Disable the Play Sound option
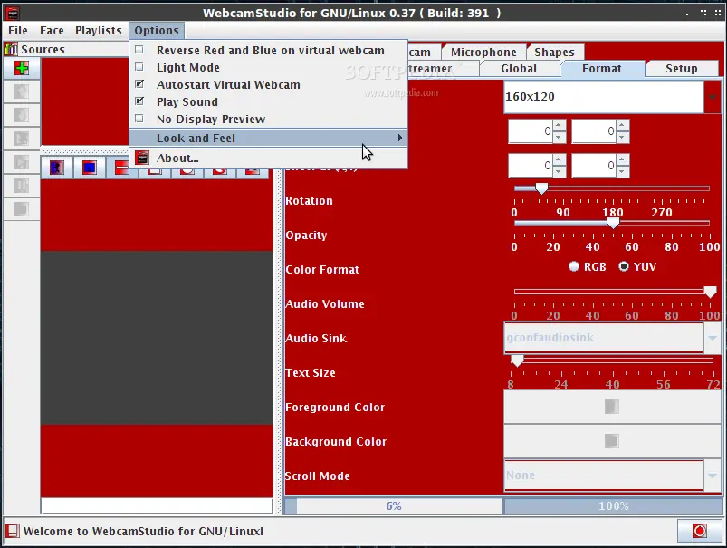 pos(139,101)
